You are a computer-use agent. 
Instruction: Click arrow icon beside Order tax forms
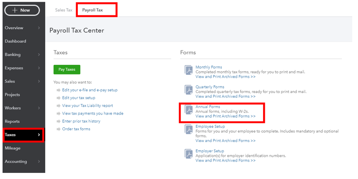(x=58, y=129)
